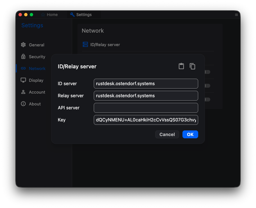This screenshot has height=208, width=256.
Task: Toggle the second switch behind the dialog
Action: click(x=207, y=86)
